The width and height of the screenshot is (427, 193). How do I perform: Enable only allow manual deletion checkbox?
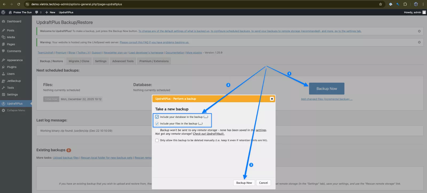pos(157,140)
